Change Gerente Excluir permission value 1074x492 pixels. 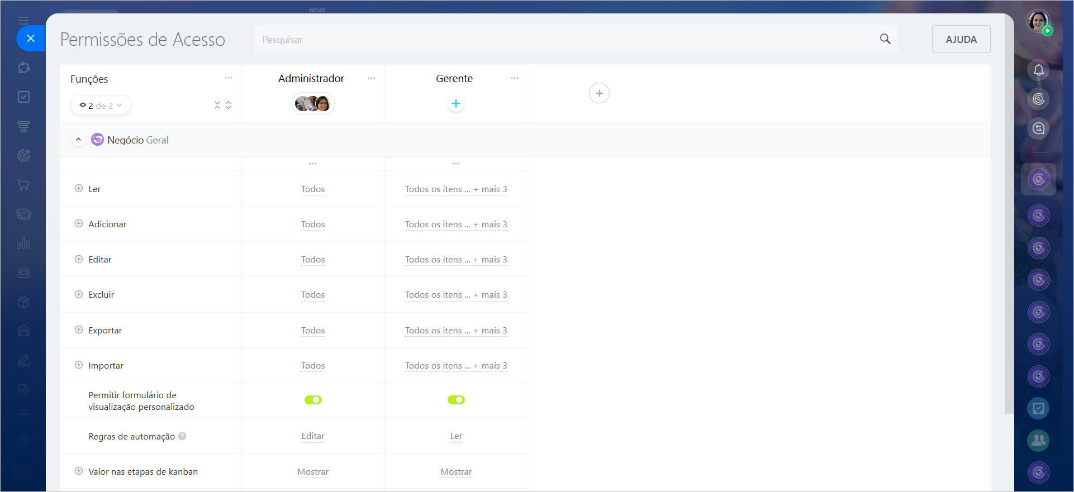pyautogui.click(x=456, y=295)
